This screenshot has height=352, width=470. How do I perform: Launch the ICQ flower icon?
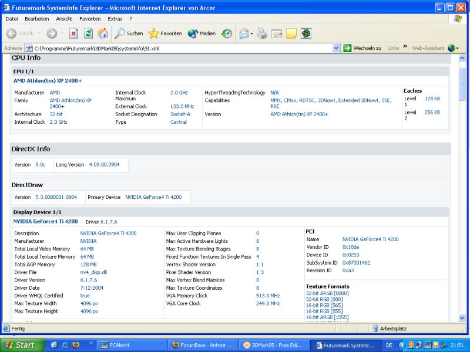[x=306, y=33]
